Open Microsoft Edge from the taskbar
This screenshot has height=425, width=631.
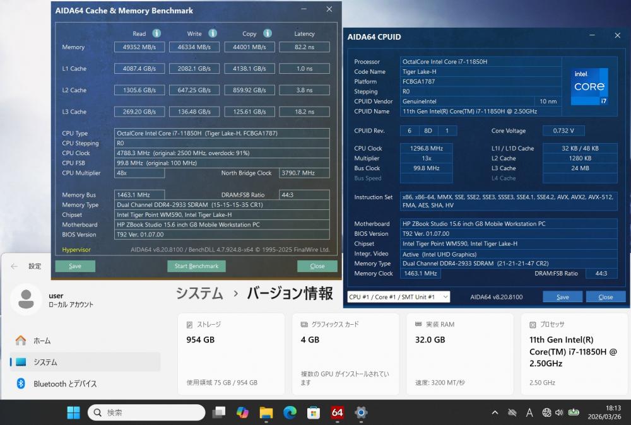click(x=290, y=412)
